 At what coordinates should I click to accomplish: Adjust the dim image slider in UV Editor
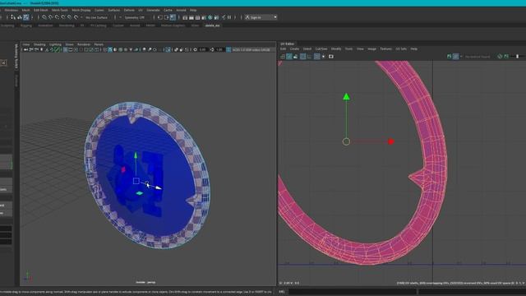(518, 57)
